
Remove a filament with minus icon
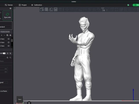point(4,35)
